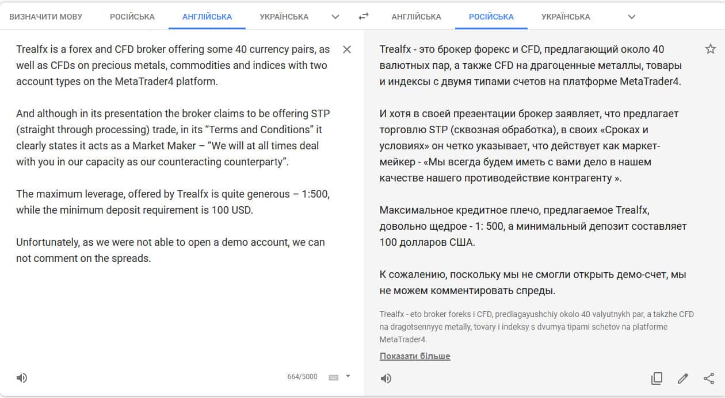Set target language to АНГЛІЙСЬКА
This screenshot has width=725, height=398.
click(x=416, y=17)
